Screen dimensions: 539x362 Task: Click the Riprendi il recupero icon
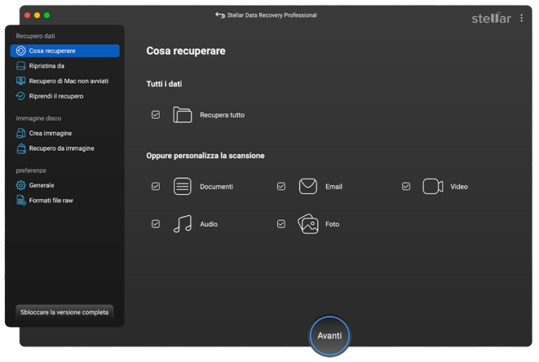pyautogui.click(x=21, y=96)
